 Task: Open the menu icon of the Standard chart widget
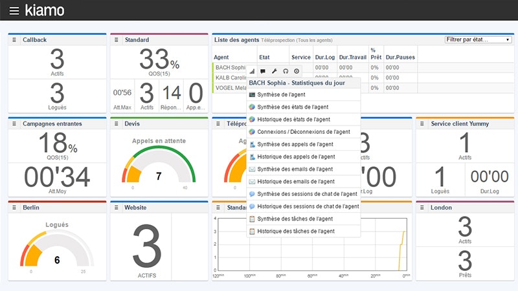point(218,208)
